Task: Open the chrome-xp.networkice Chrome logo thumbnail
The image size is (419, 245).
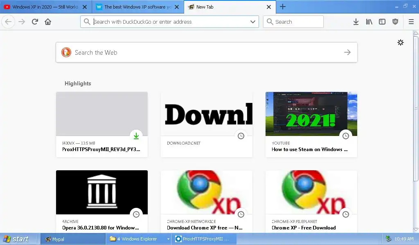Action: pyautogui.click(x=207, y=192)
